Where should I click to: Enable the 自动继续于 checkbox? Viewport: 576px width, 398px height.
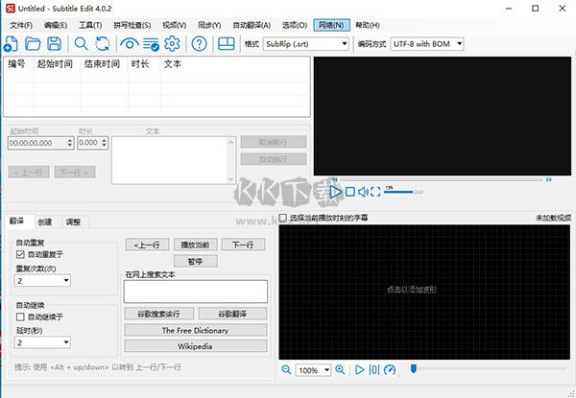point(21,316)
